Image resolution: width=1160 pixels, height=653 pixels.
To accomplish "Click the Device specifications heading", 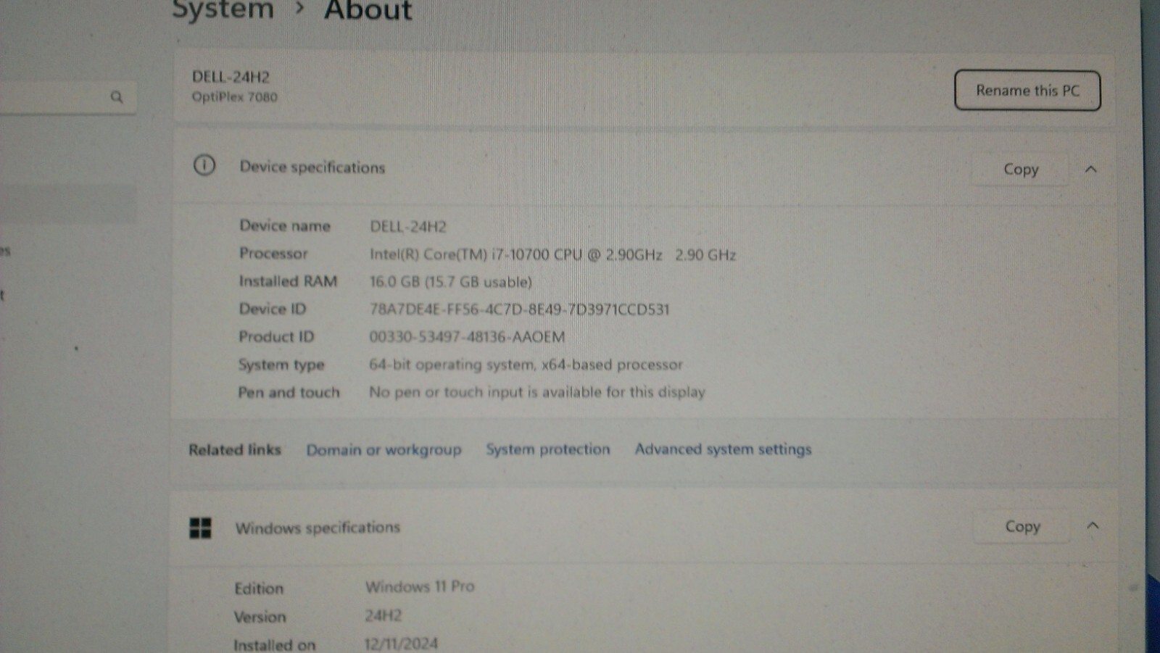I will coord(312,167).
